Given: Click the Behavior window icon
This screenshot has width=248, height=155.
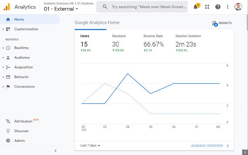Looking at the screenshot, I should click(x=8, y=77).
